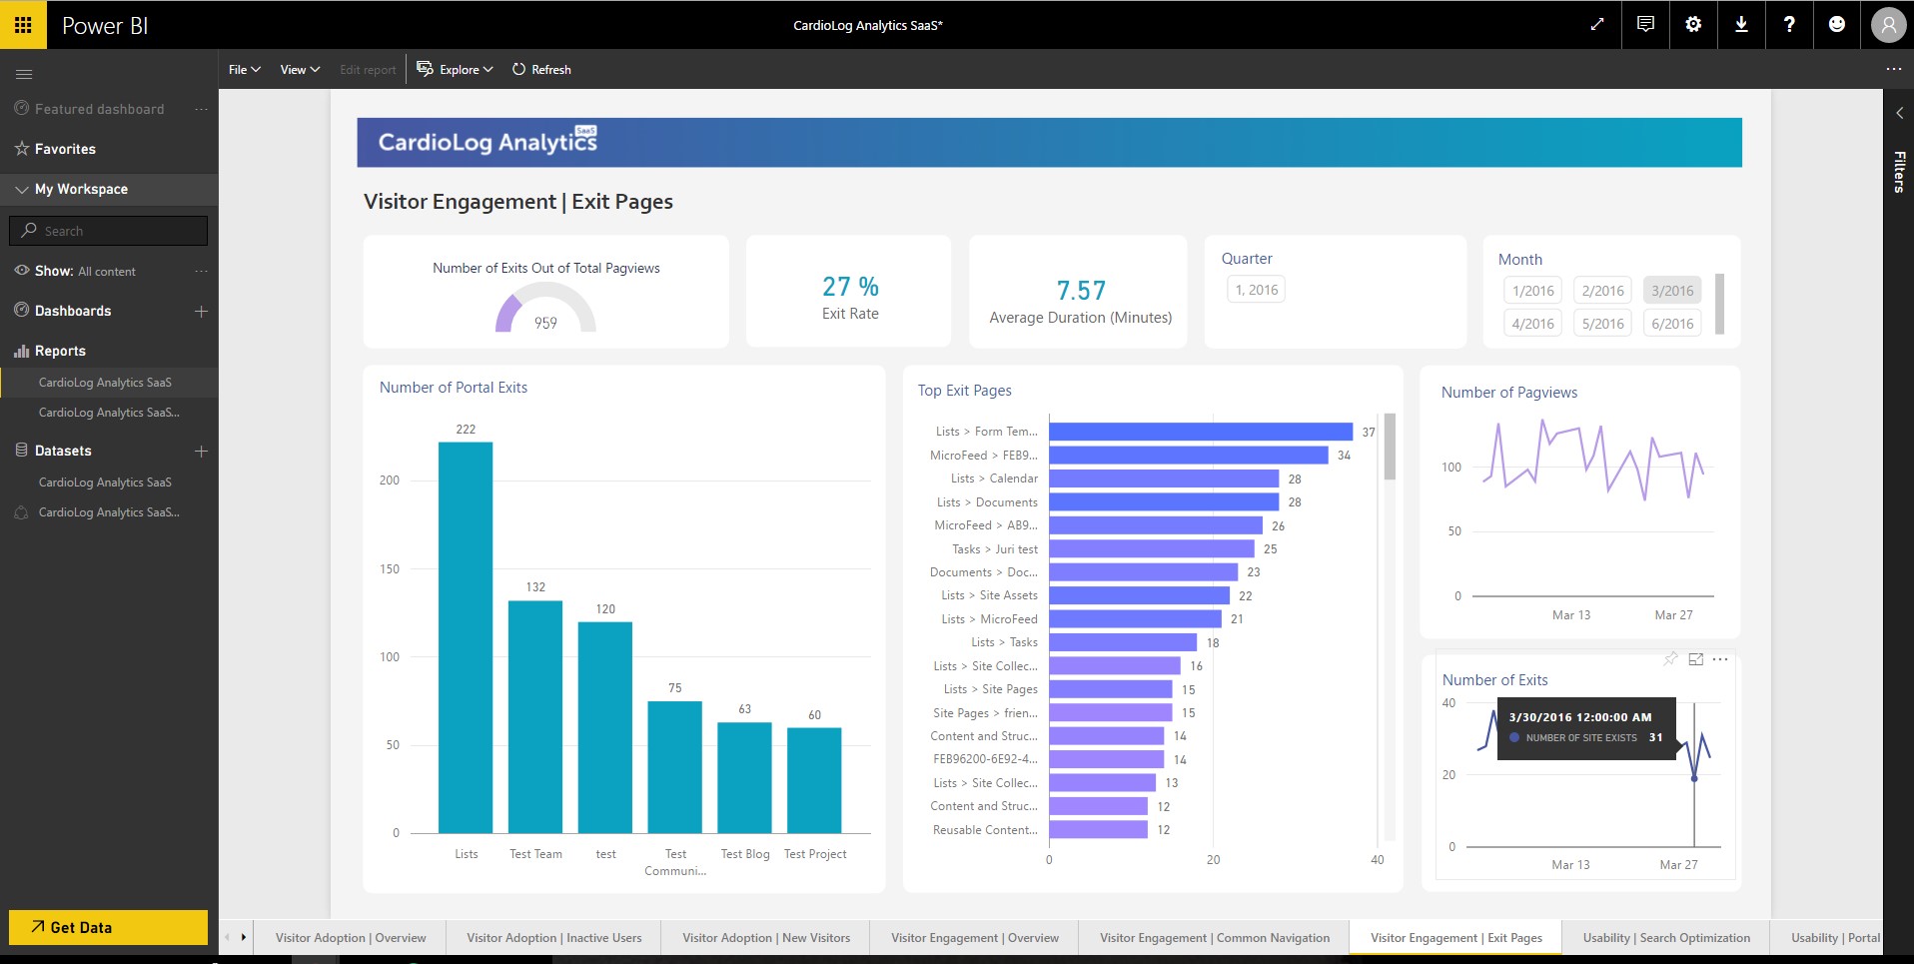Select month 1/2016 in slicer
The width and height of the screenshot is (1914, 964).
[1532, 291]
